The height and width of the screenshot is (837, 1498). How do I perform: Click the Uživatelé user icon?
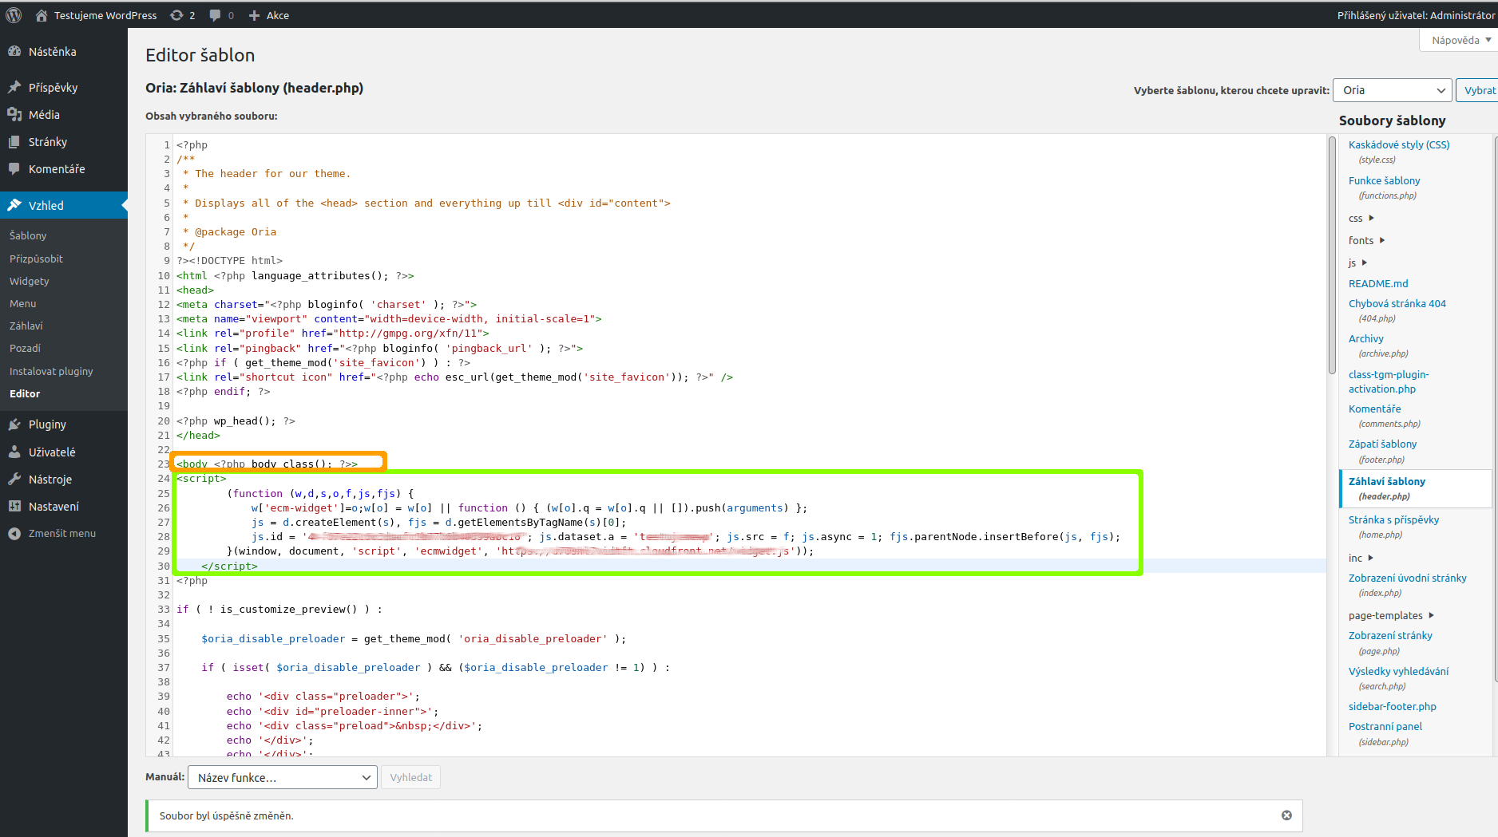(14, 452)
